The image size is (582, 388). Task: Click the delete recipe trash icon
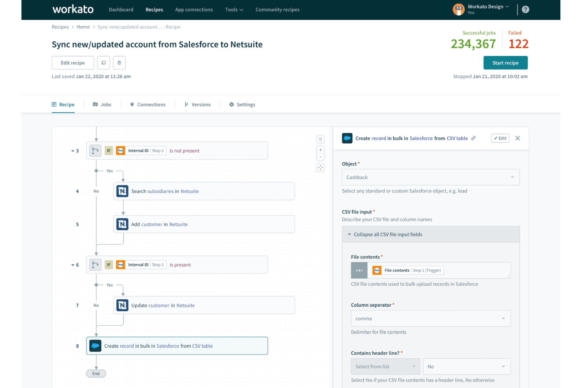pyautogui.click(x=119, y=63)
